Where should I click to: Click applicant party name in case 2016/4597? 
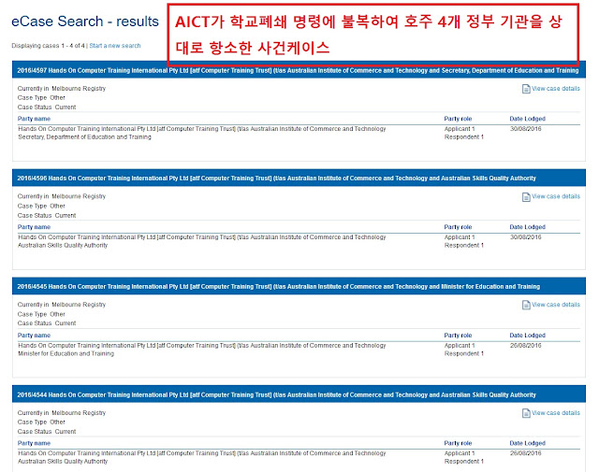click(x=202, y=129)
